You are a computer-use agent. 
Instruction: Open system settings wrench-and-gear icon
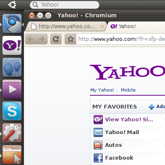click(12, 133)
